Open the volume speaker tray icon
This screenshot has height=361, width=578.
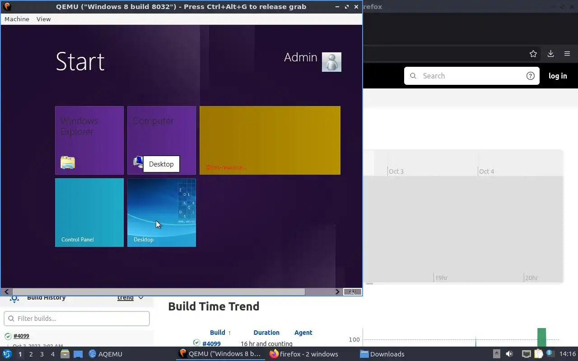coord(509,354)
